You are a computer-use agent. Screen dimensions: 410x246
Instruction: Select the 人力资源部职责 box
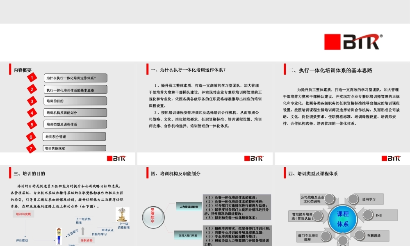coord(189,207)
